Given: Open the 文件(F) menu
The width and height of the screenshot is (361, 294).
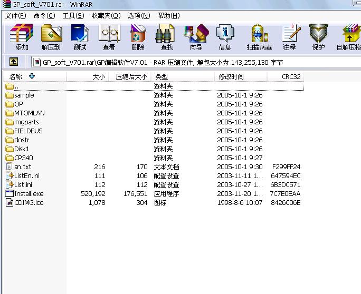Looking at the screenshot, I should 15,16.
